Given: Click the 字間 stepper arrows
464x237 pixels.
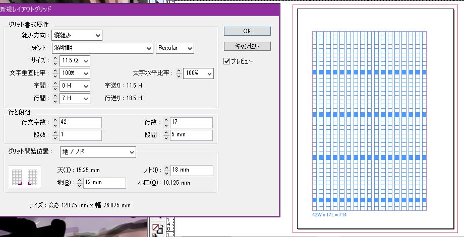Looking at the screenshot, I should [55, 86].
